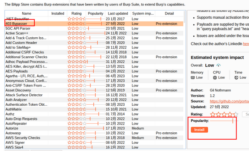Click 5GC API Parser rating stars
This screenshot has width=249, height=151.
tap(77, 29)
